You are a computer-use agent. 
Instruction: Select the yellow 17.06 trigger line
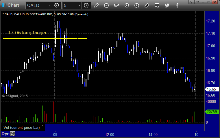45,38
